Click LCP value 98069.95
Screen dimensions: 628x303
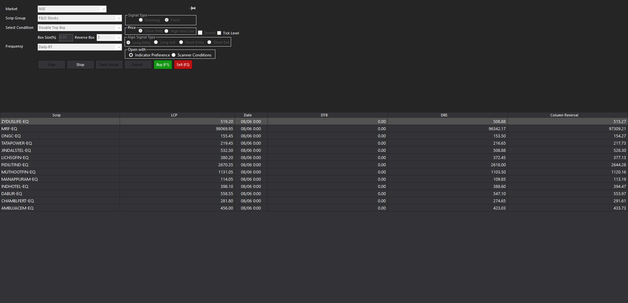224,129
